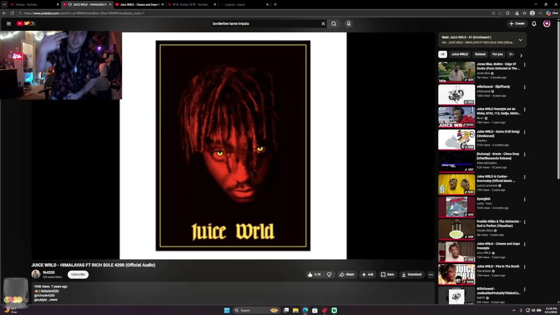Switch to Cheese and Dope Freestyle browser tab
This screenshot has width=560, height=315.
(139, 4)
